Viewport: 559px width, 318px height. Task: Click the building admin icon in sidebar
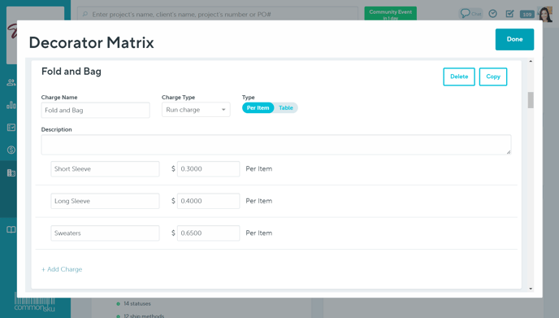11,172
